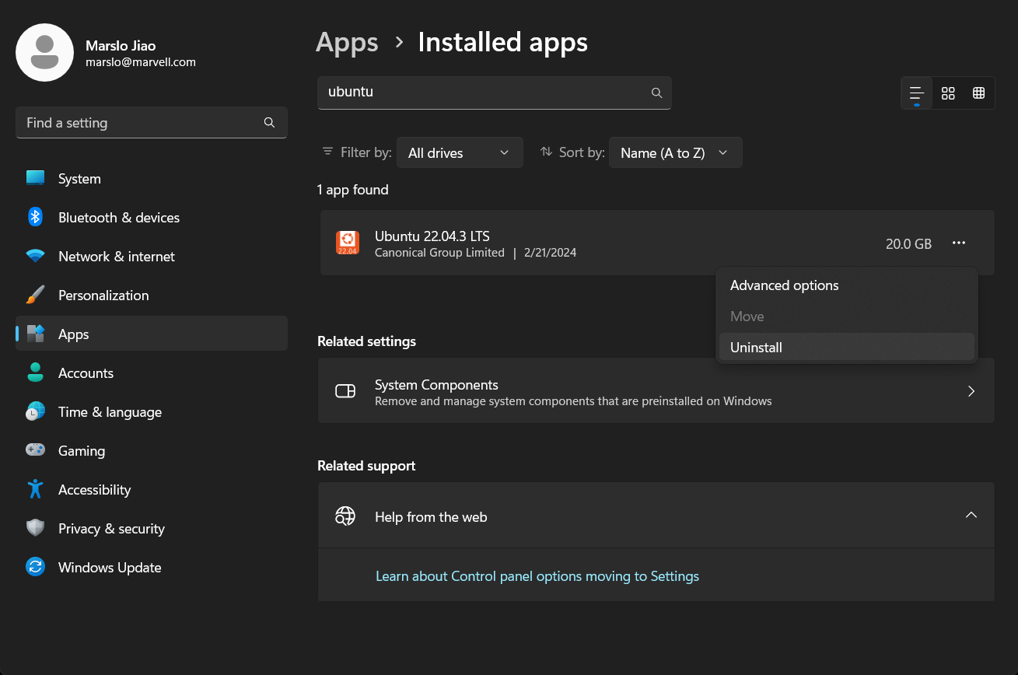Navigate to Privacy & security

point(152,528)
